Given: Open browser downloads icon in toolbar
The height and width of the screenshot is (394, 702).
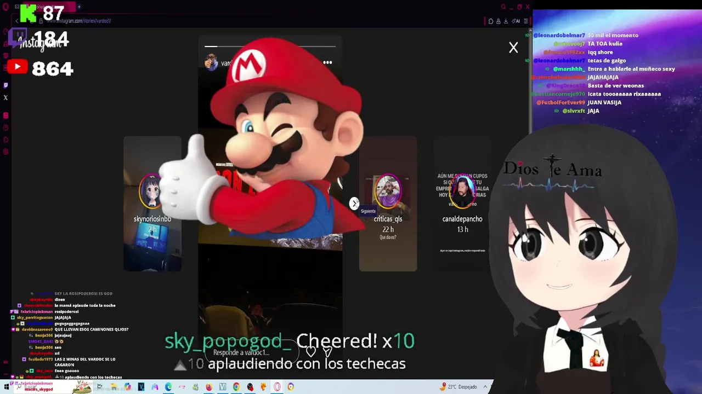Looking at the screenshot, I should click(x=506, y=21).
